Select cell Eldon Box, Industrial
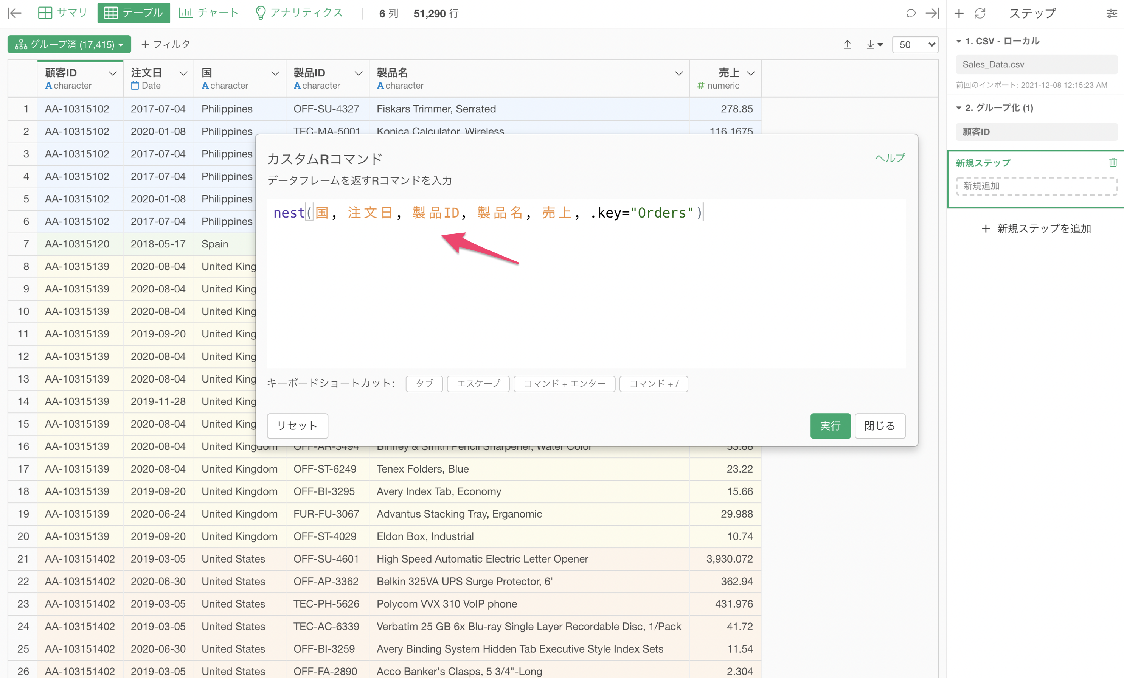 click(529, 536)
